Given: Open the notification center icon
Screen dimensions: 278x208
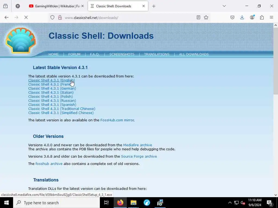Looking at the screenshot, I should tap(270, 203).
